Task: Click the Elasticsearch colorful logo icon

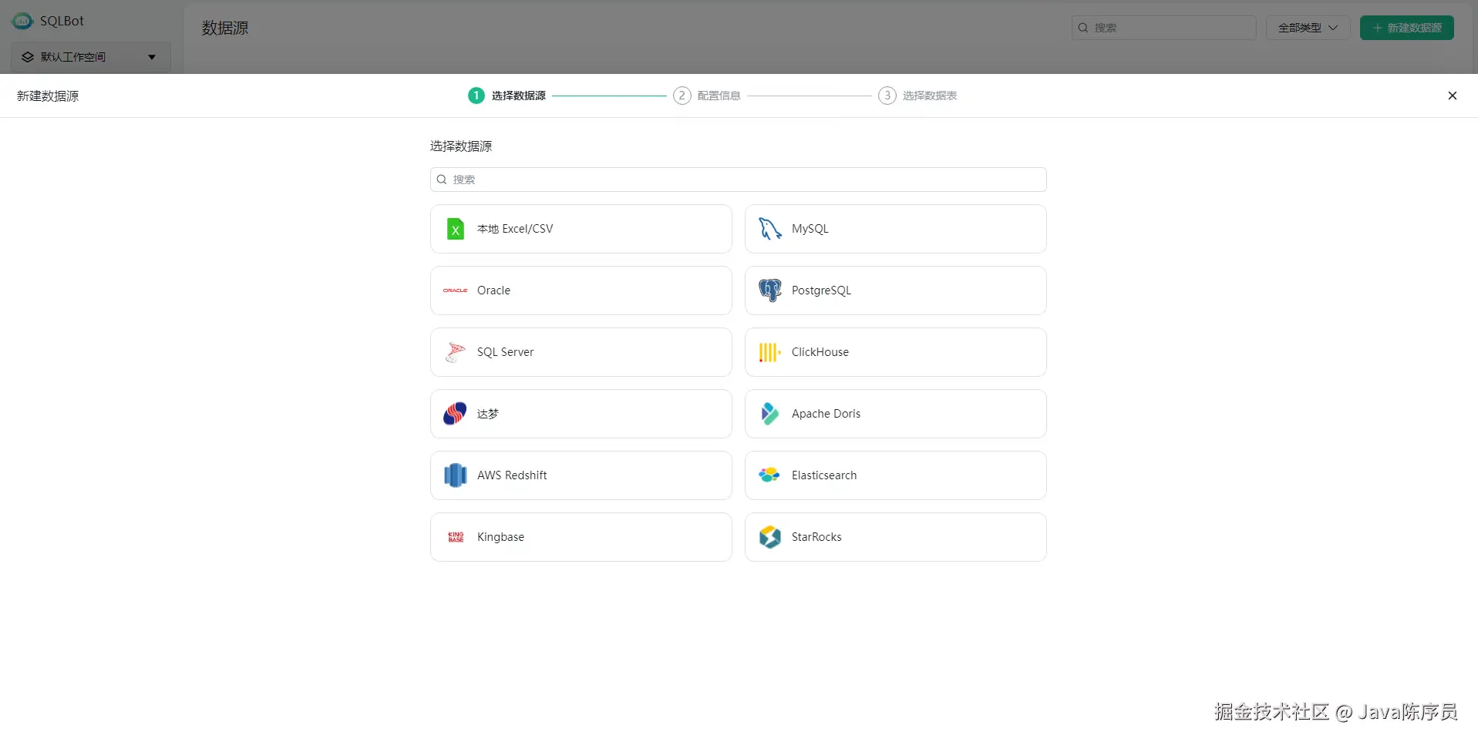Action: tap(770, 475)
